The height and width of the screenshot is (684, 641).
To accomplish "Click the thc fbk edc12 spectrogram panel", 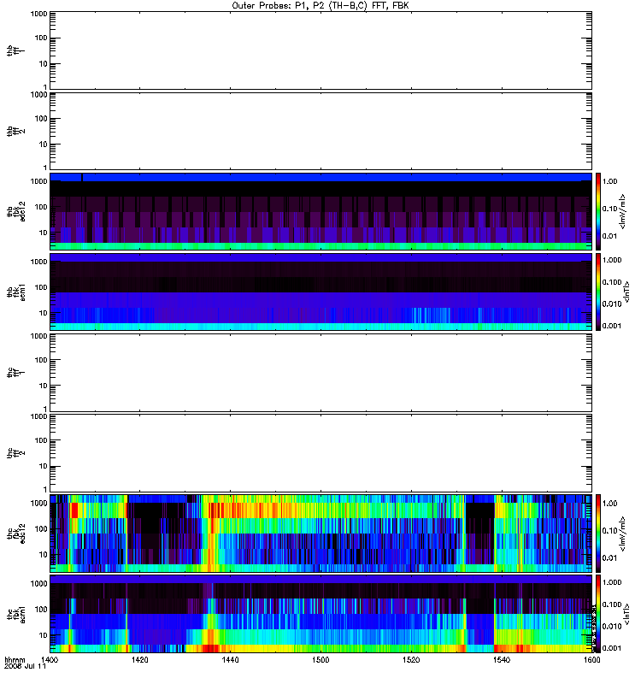I will coord(321,533).
